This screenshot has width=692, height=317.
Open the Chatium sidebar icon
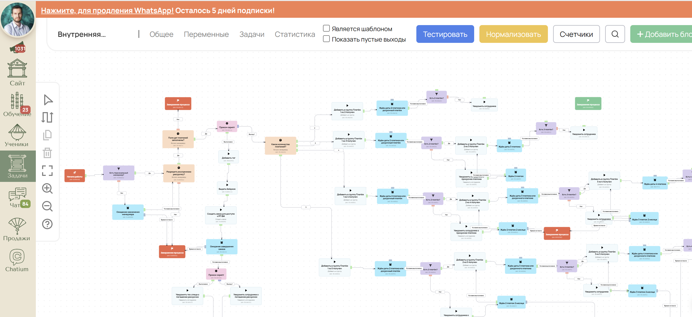pos(17,260)
